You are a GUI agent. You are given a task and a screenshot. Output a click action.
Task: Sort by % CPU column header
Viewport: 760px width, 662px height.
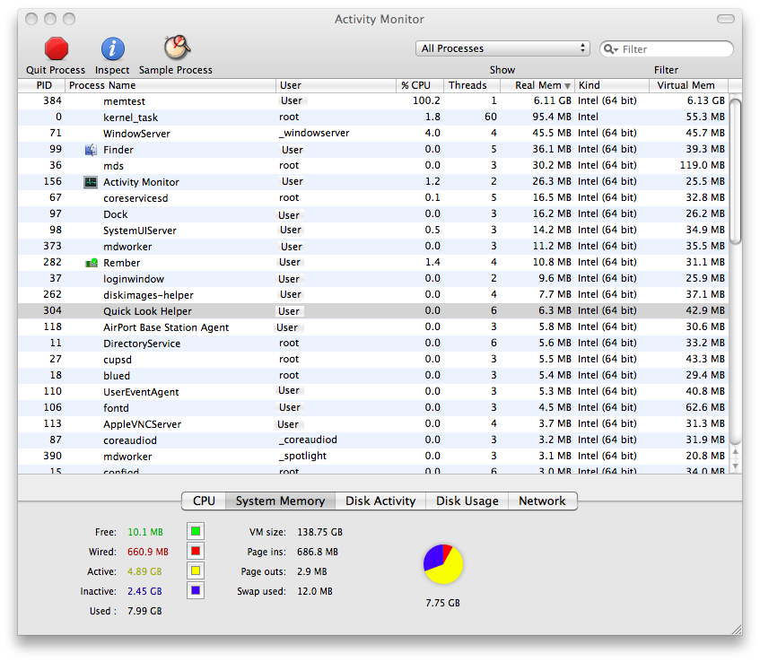[420, 85]
